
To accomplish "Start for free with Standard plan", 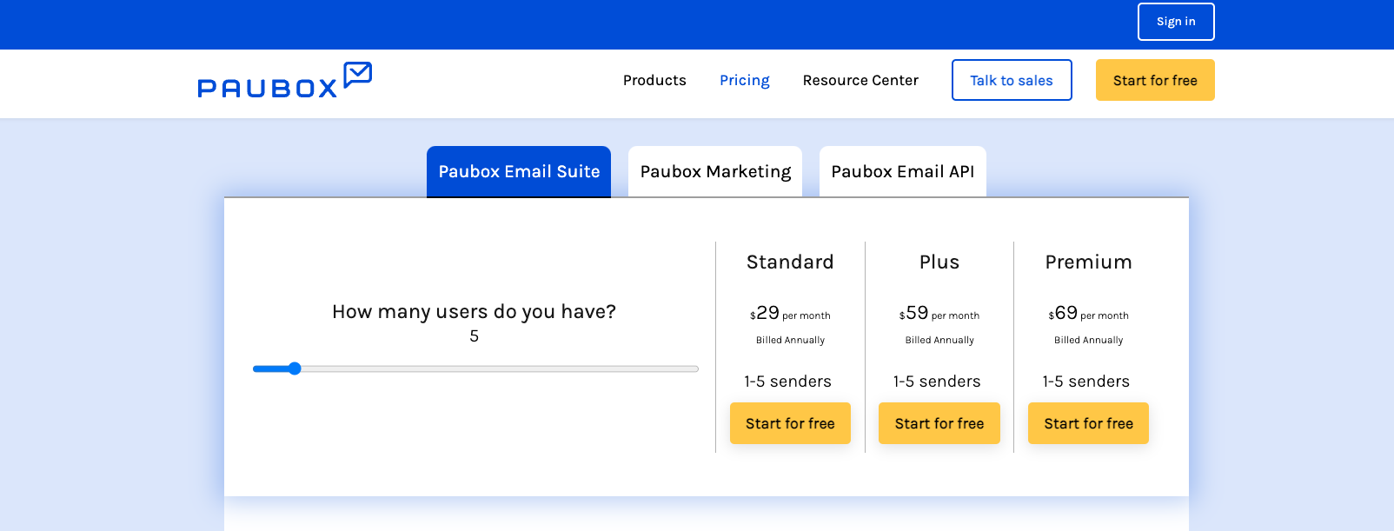I will pos(790,423).
